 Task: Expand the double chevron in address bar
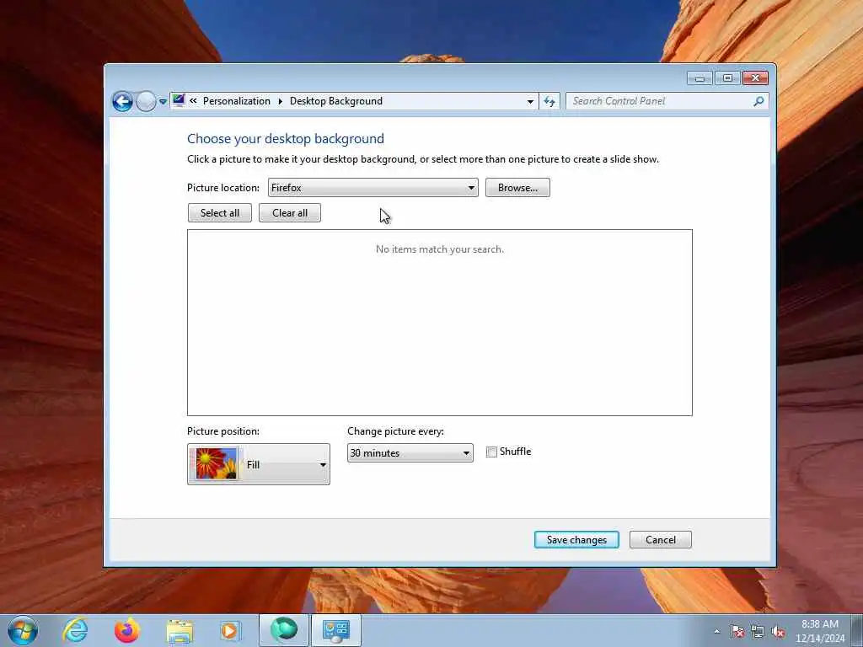coord(193,101)
